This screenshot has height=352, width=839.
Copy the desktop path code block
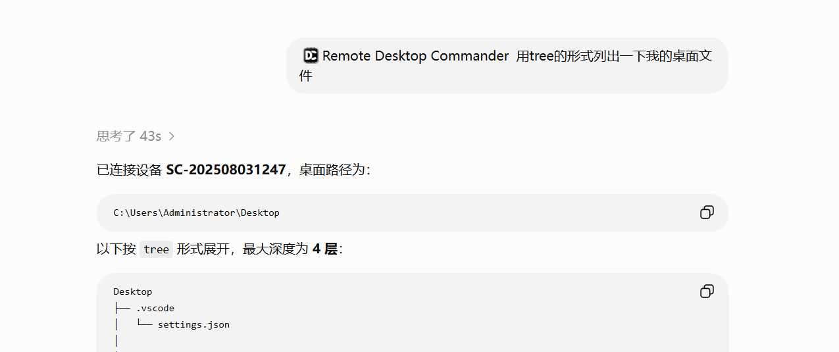[x=707, y=213]
